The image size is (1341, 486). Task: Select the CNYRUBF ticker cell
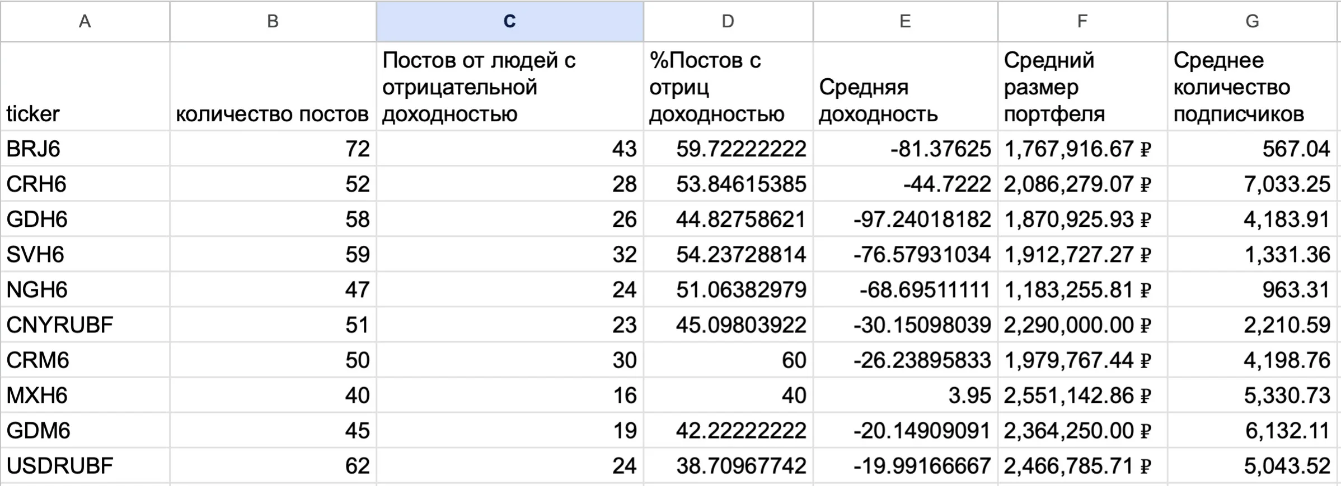click(x=85, y=325)
